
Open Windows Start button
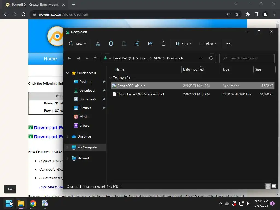9,203
